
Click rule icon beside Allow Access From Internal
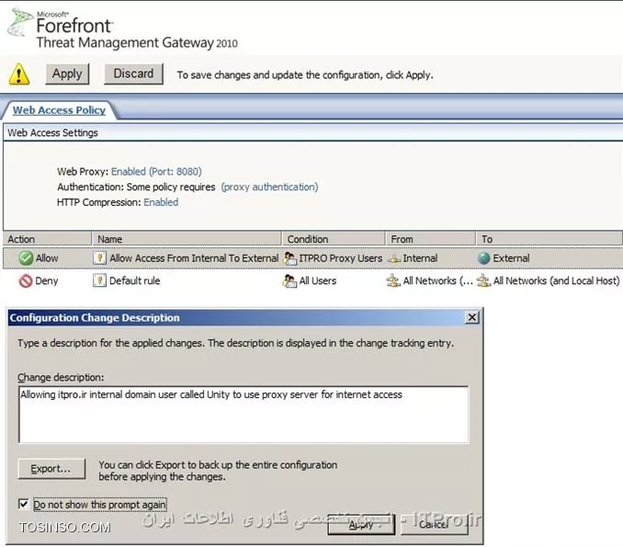[x=99, y=258]
